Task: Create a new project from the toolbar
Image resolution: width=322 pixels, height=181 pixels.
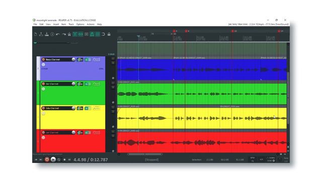Action: coord(36,34)
